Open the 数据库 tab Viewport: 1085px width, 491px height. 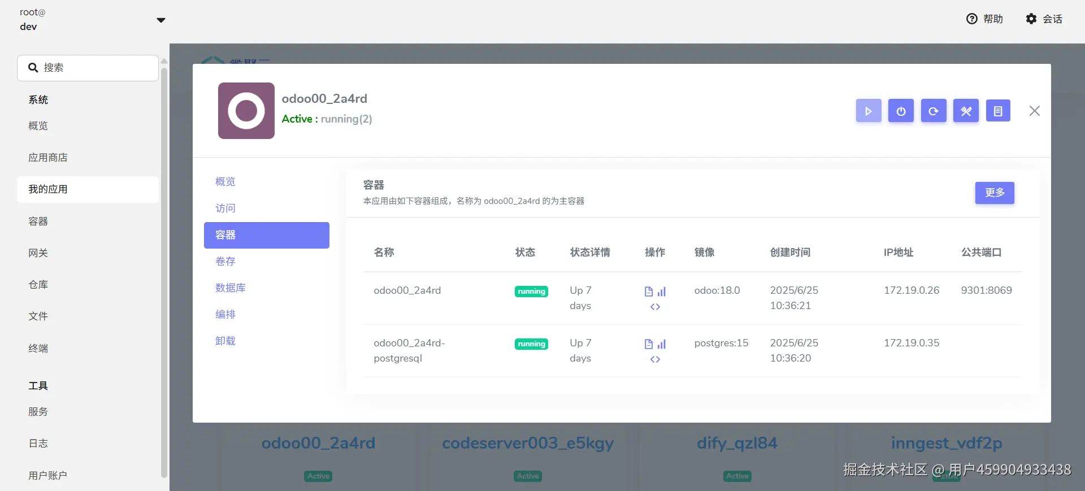point(267,288)
